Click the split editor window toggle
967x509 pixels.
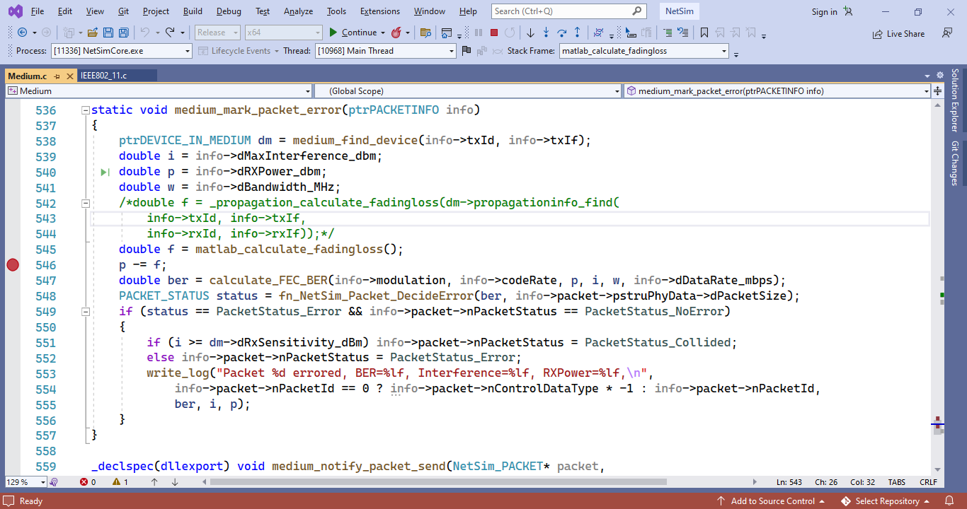[938, 91]
